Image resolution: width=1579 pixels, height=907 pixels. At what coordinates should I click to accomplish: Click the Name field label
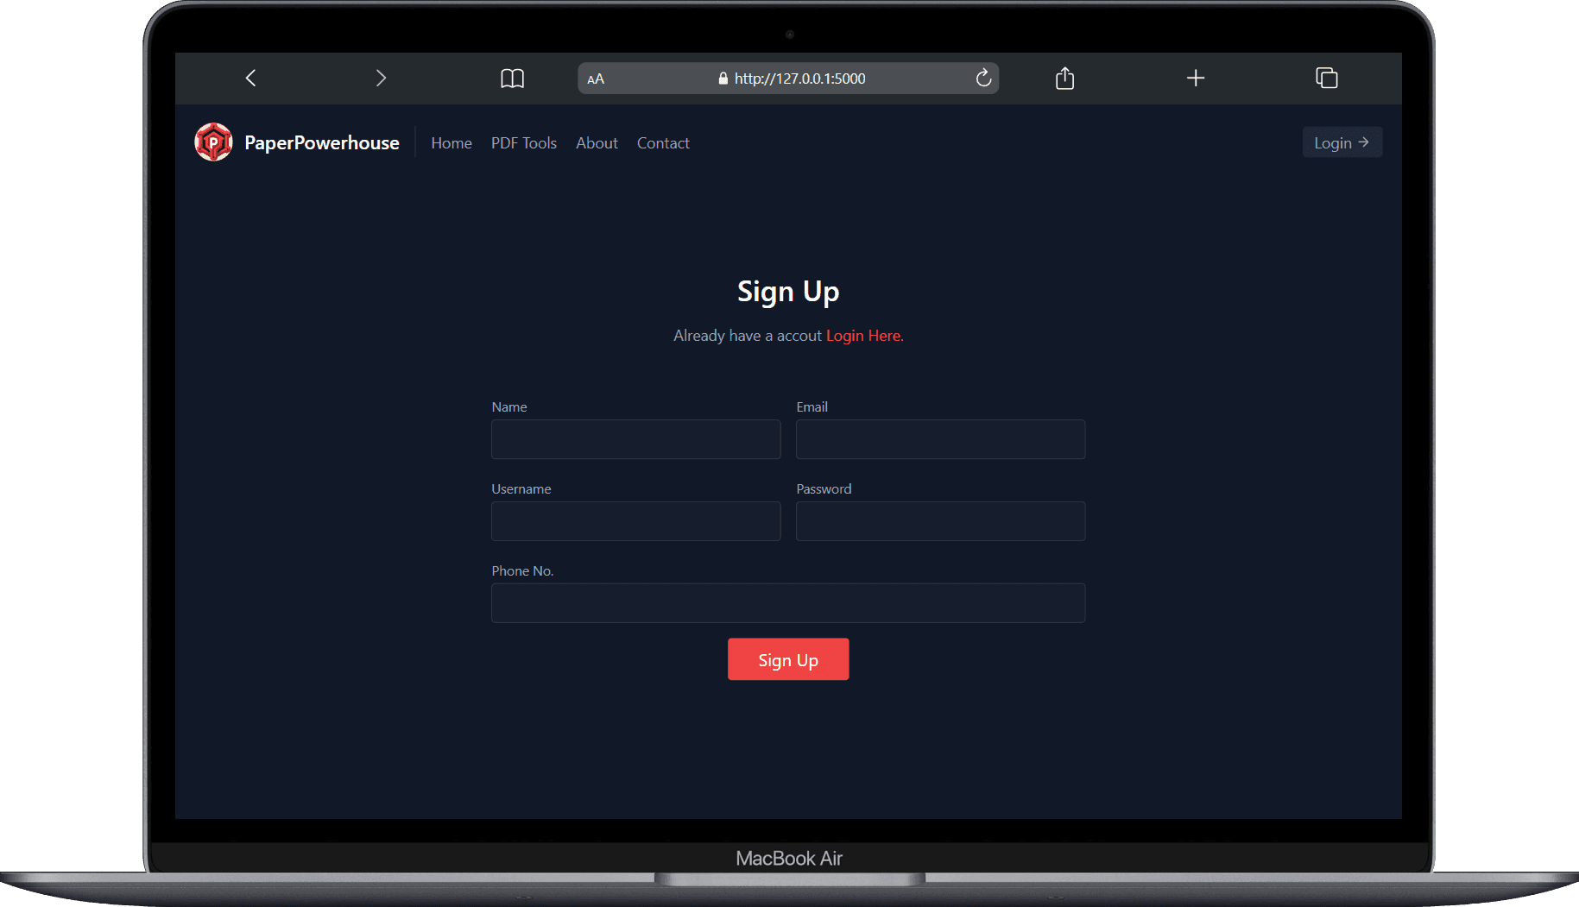point(509,406)
